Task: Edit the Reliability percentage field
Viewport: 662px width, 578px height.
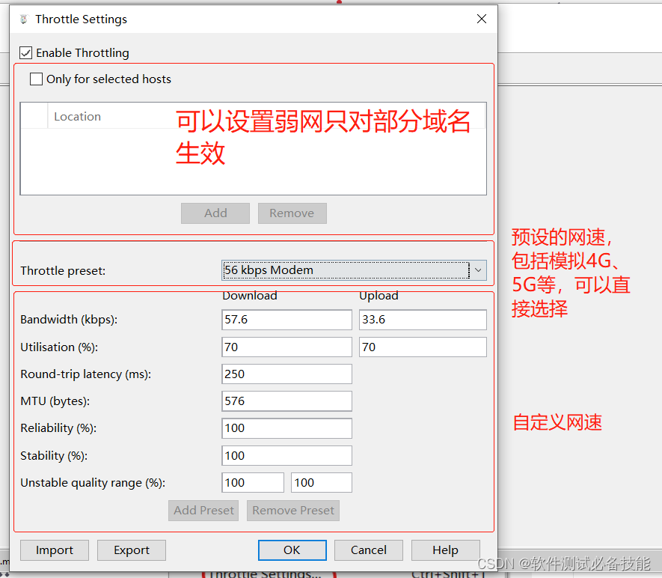Action: 286,428
